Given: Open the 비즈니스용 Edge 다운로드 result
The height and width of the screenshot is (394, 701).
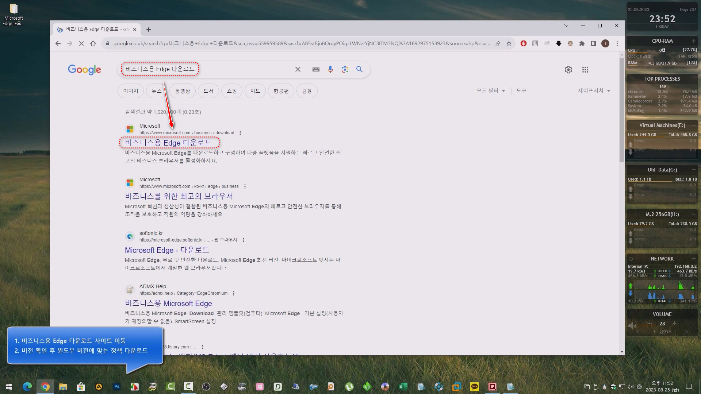Looking at the screenshot, I should tap(168, 143).
